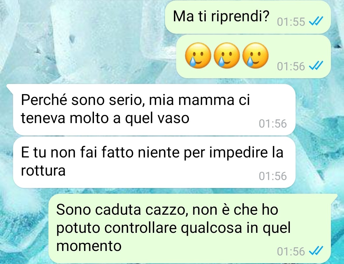Screen dimensions: 344x264
Task: Click the word "rottura" in received message
Action: 43,171
